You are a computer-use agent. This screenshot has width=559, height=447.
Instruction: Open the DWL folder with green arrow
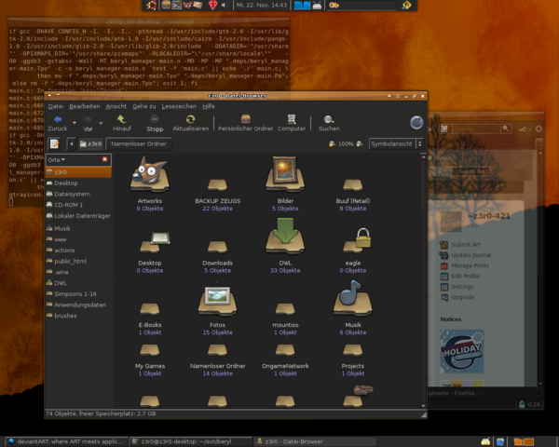click(285, 236)
